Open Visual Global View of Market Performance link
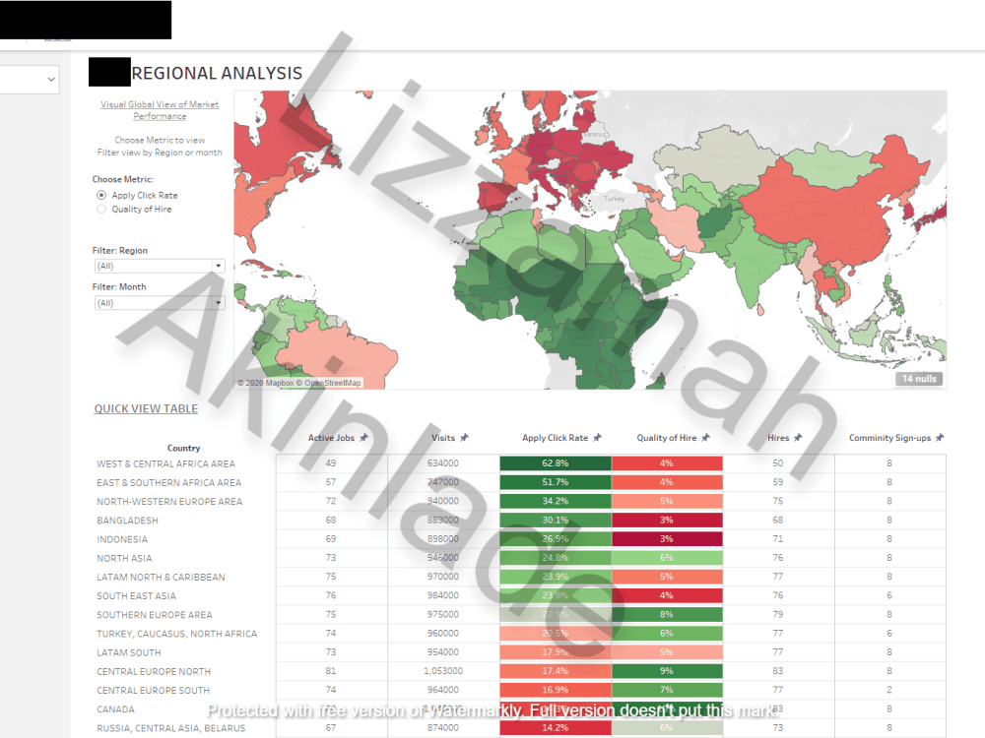 (x=160, y=110)
